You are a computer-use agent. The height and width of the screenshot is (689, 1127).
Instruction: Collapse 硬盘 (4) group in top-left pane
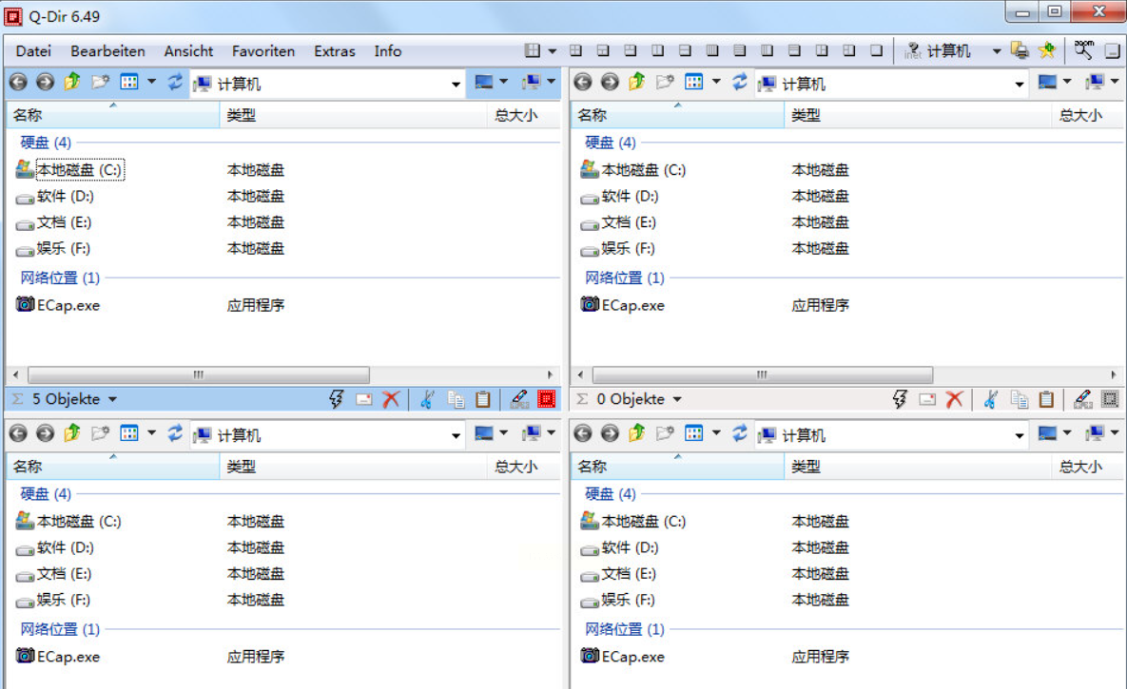pyautogui.click(x=46, y=143)
